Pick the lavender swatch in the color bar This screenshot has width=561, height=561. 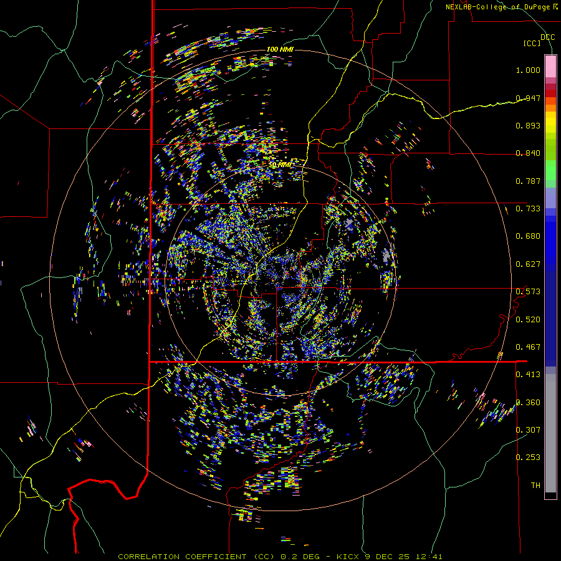click(x=550, y=198)
